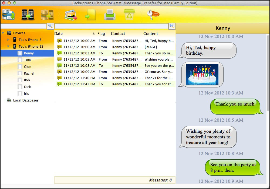Viewport: 270px width, 189px height.
Task: Click bubble icon of 11:40 PM message
Action: tap(59, 78)
